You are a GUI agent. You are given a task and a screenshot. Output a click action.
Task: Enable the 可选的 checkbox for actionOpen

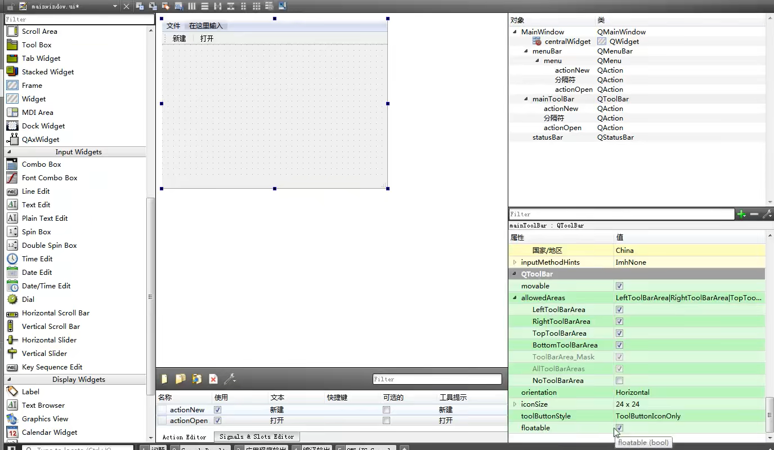tap(386, 421)
